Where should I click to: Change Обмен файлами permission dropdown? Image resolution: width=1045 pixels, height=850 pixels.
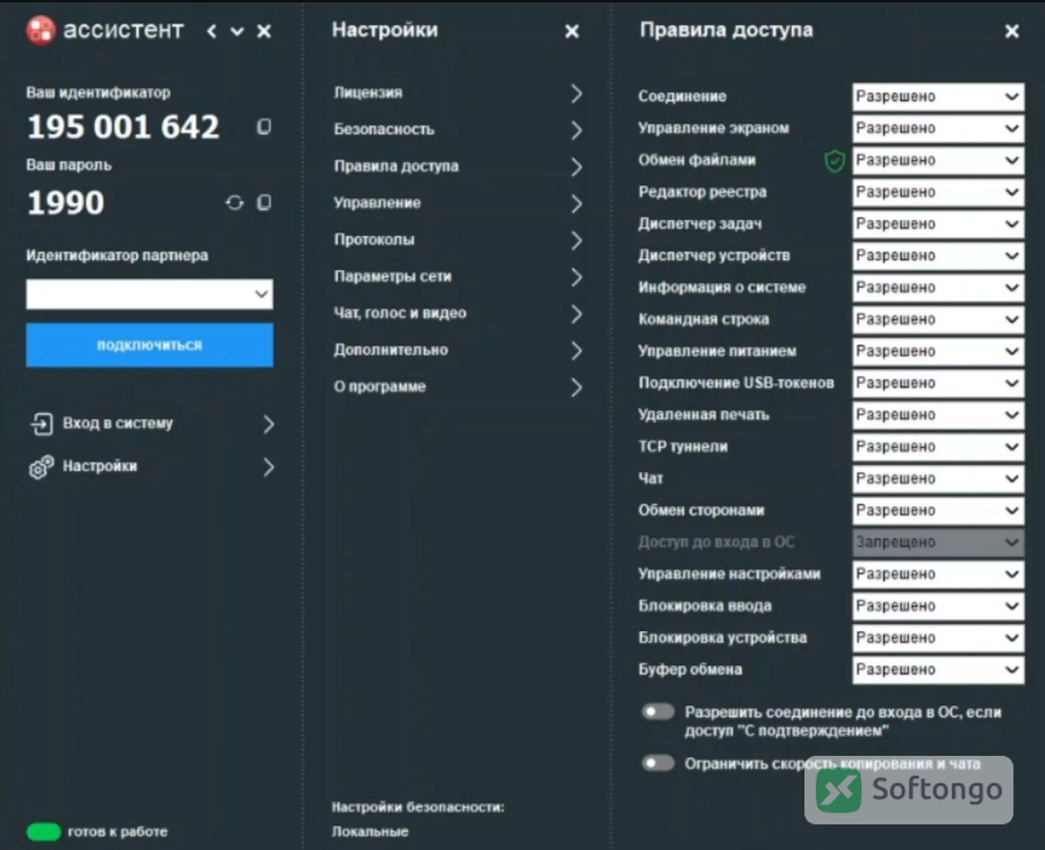(938, 161)
